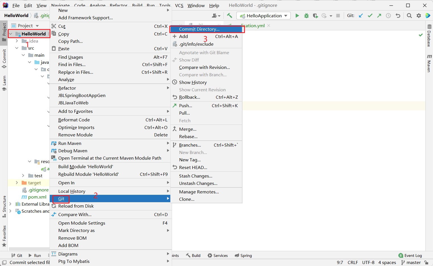Viewport: 433px width, 266px height.
Task: Open the Learn tool window
Action: pyautogui.click(x=4, y=83)
